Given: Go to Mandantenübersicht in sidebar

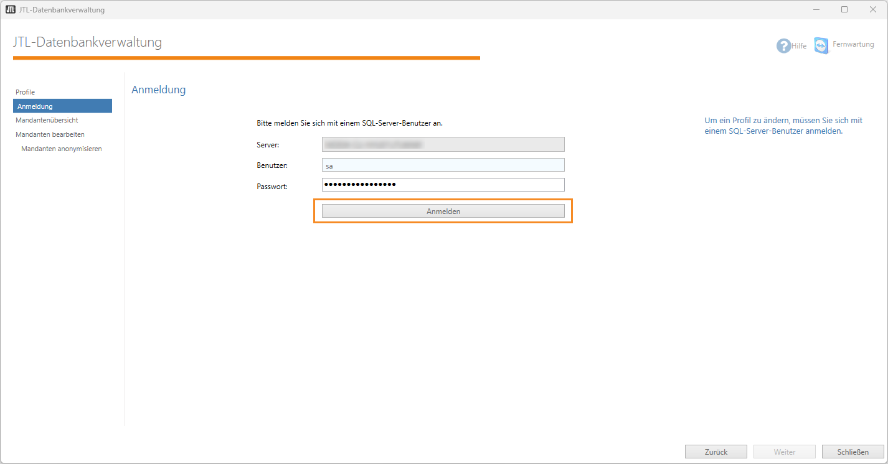Looking at the screenshot, I should click(47, 120).
